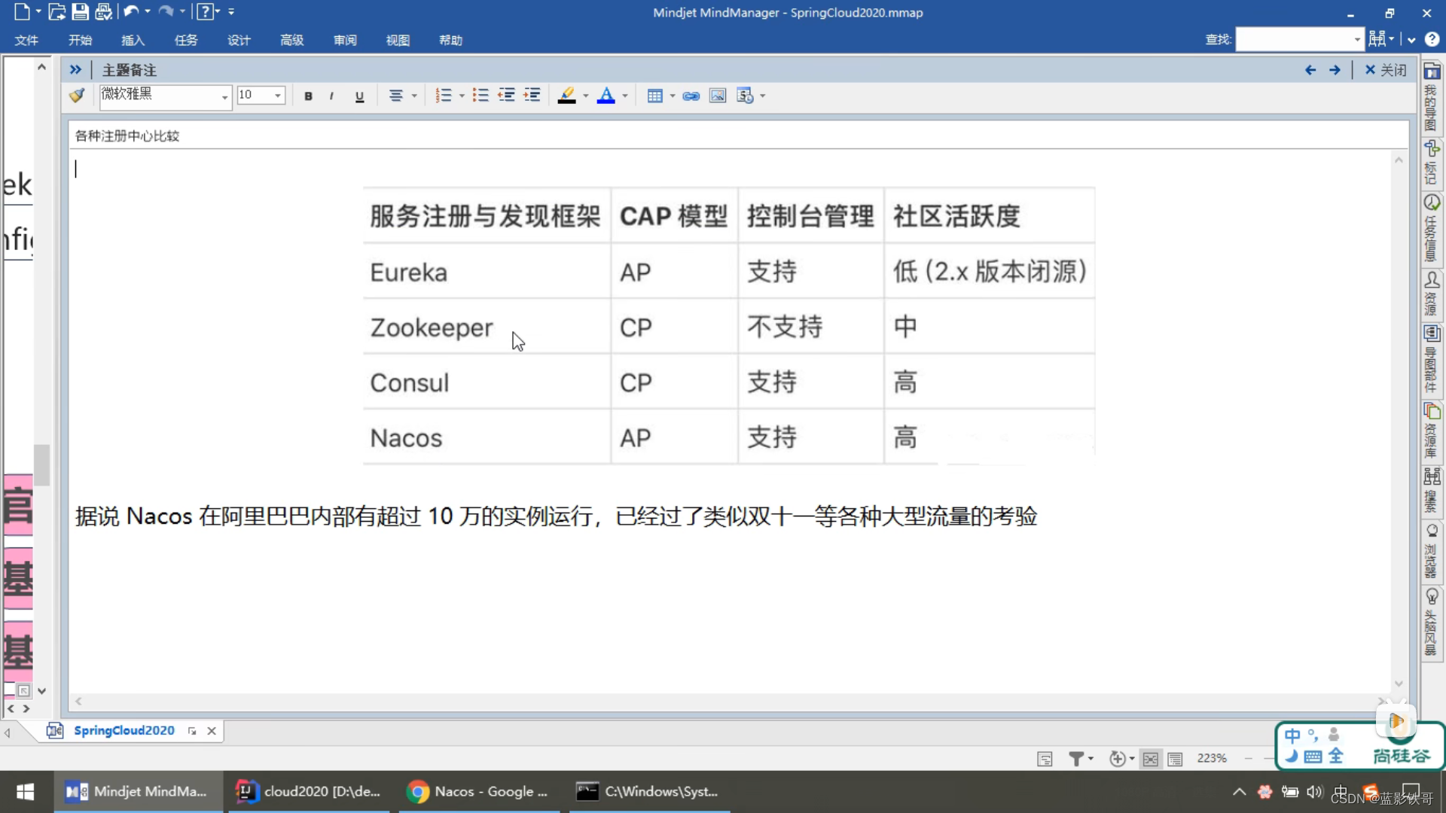
Task: Click the notes area vertical scrollbar down arrow
Action: (1399, 684)
